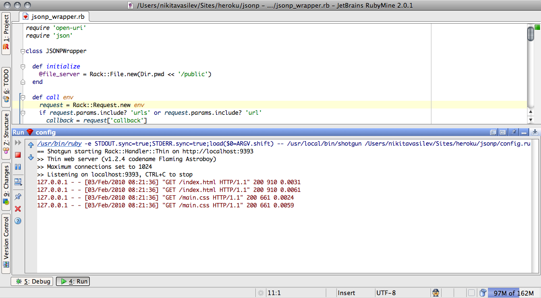Click the Thin web server version line
541x298 pixels.
click(126, 159)
